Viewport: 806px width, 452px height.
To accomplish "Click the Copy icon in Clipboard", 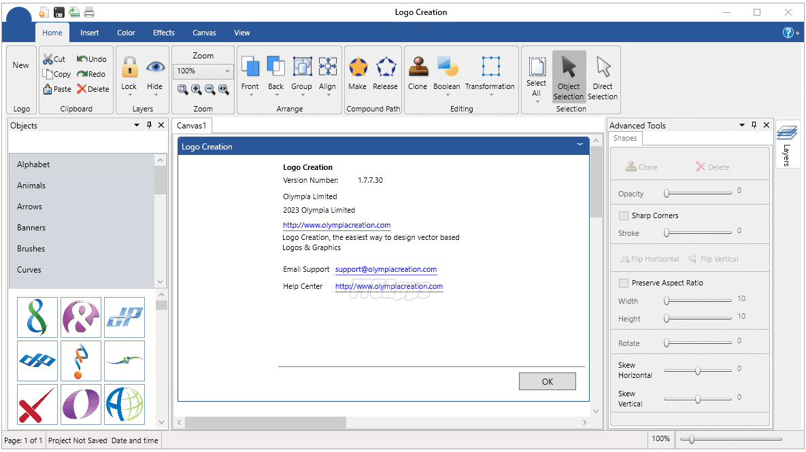I will click(48, 74).
